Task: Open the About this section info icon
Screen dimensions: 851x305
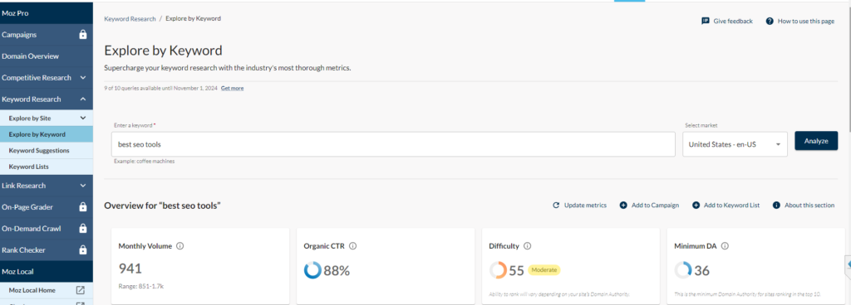Action: [777, 206]
